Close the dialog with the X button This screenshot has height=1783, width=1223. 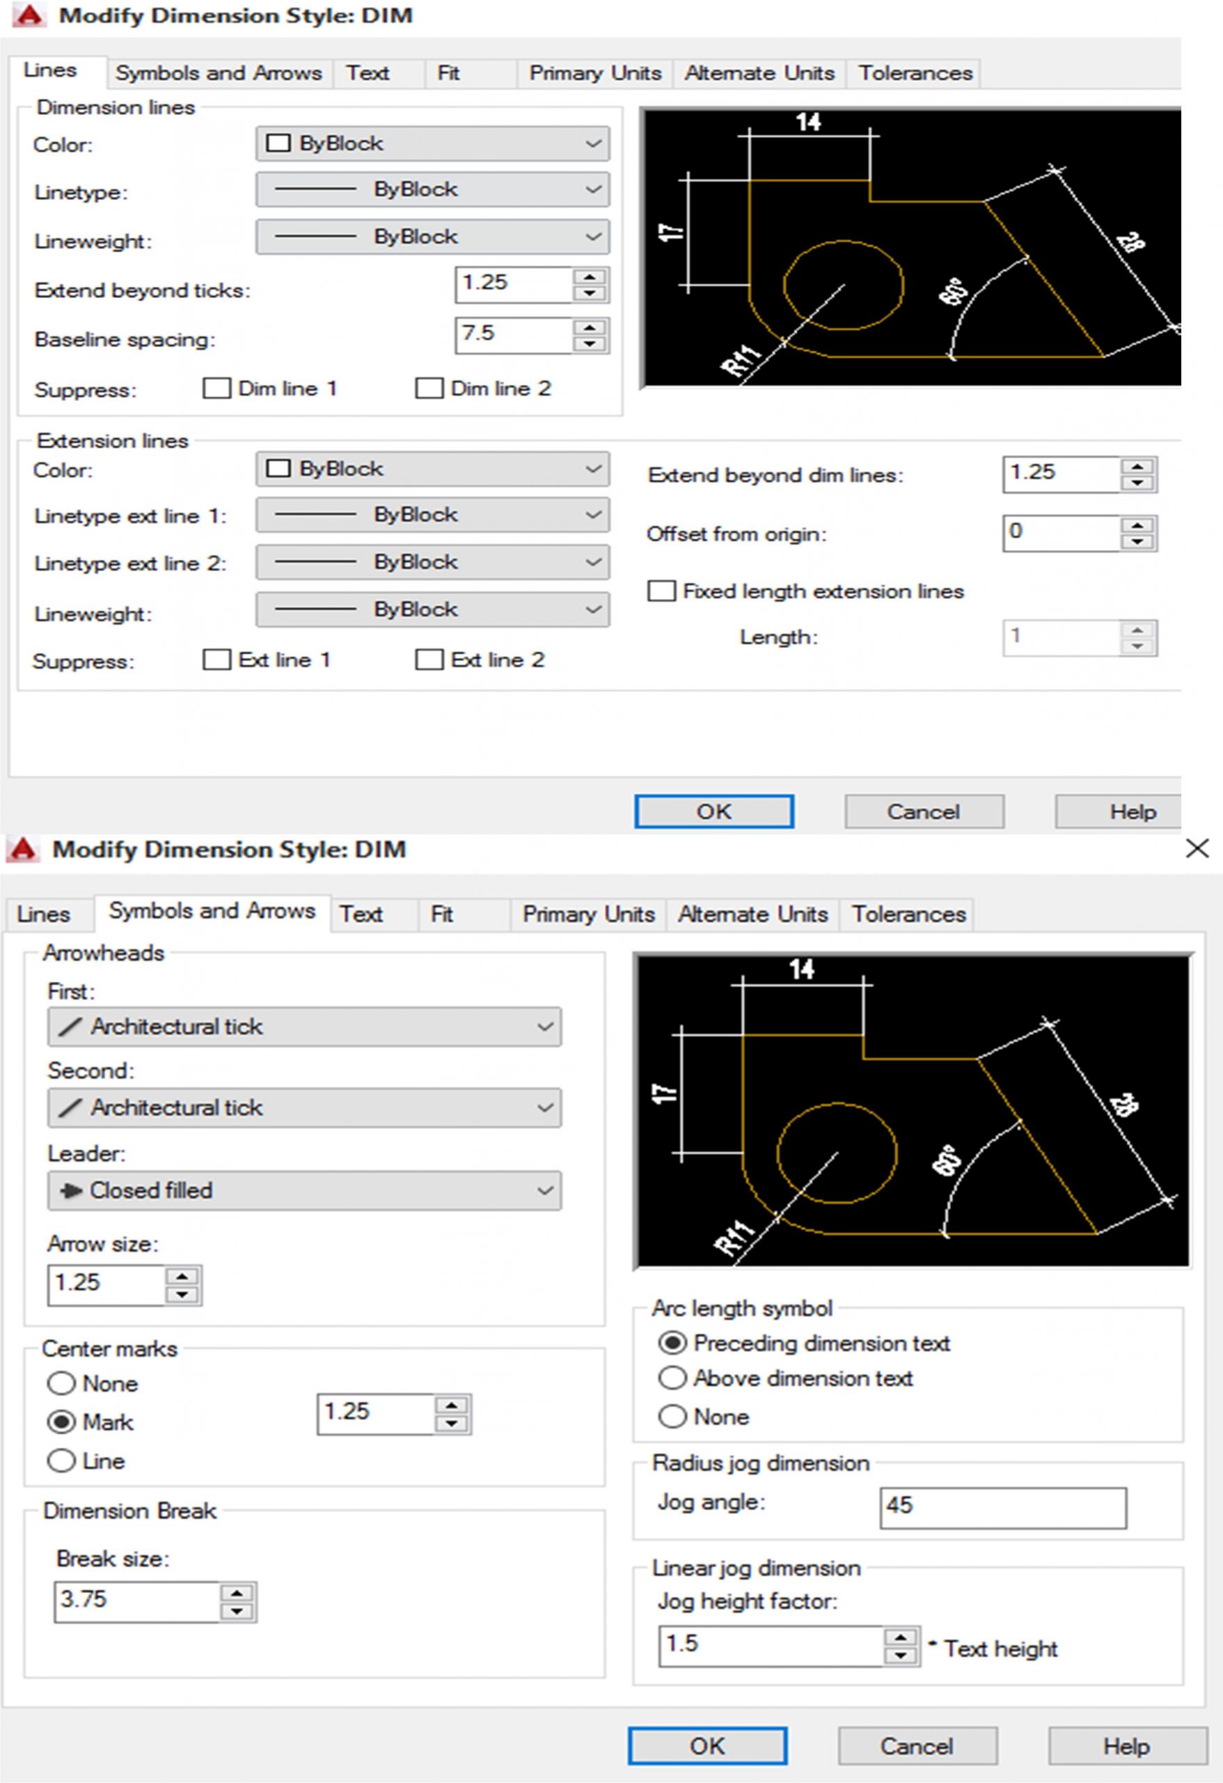pos(1196,848)
